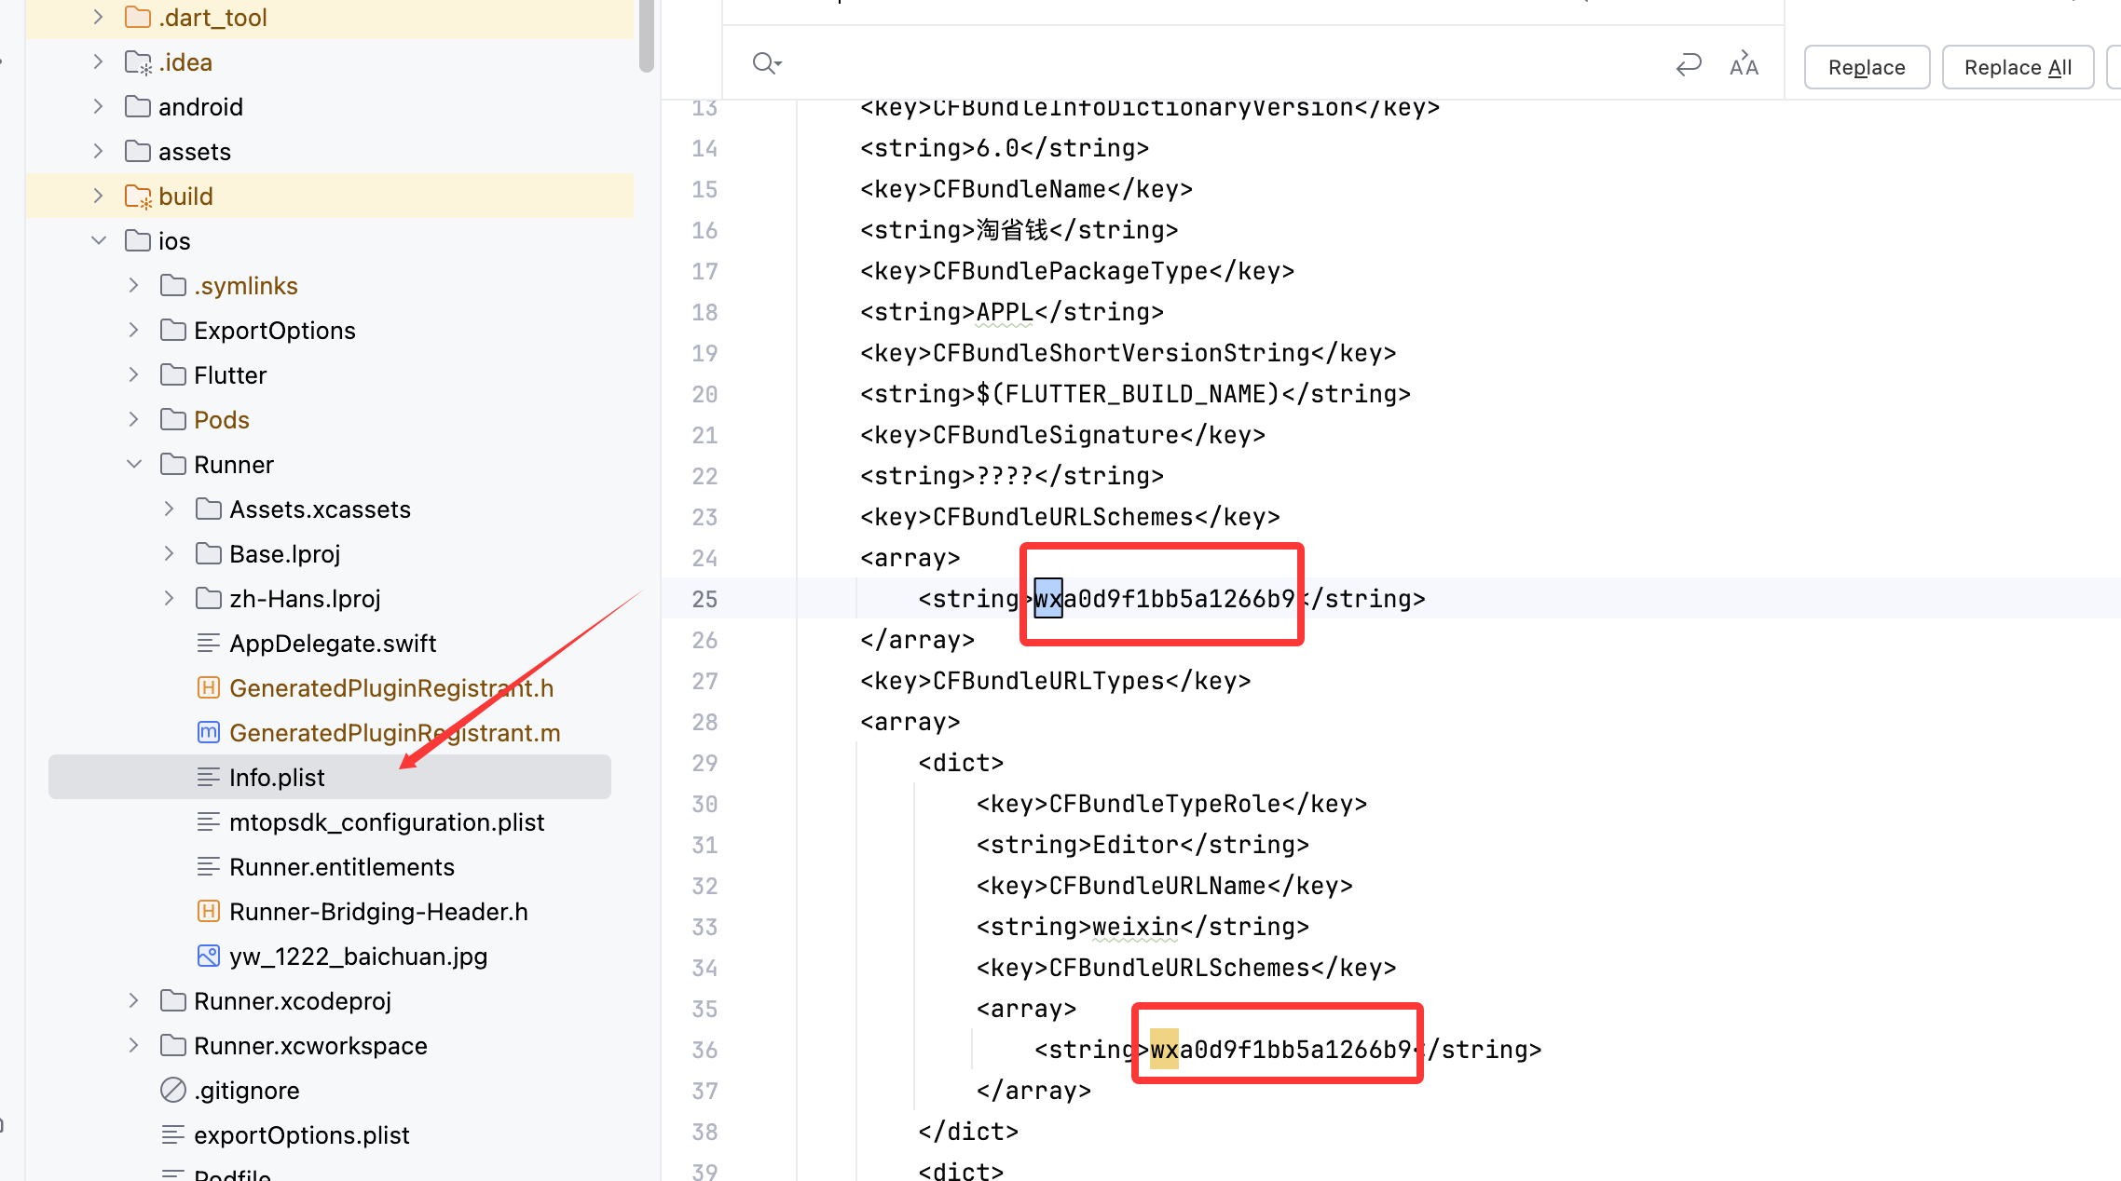Image resolution: width=2121 pixels, height=1181 pixels.
Task: Select the ExportOptions folder icon
Action: point(173,330)
